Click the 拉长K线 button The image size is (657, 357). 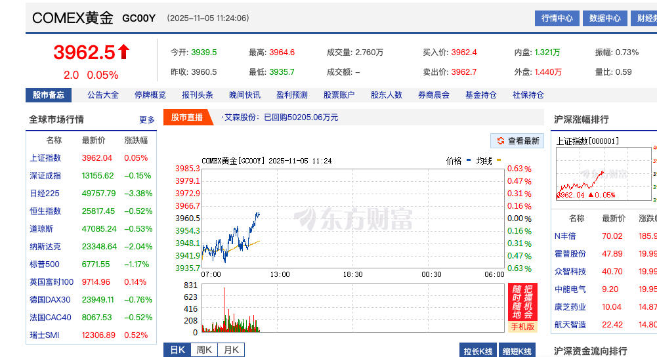(478, 351)
